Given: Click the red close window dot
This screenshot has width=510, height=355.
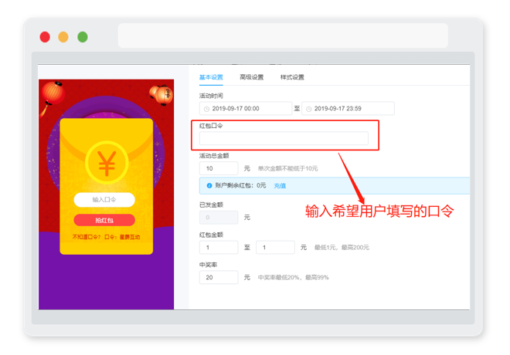Looking at the screenshot, I should pyautogui.click(x=45, y=37).
